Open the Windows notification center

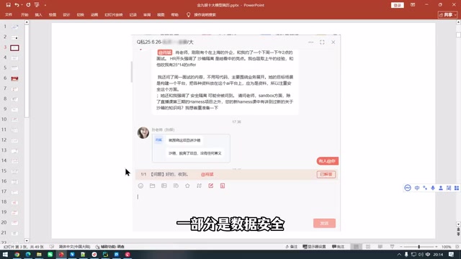452,255
